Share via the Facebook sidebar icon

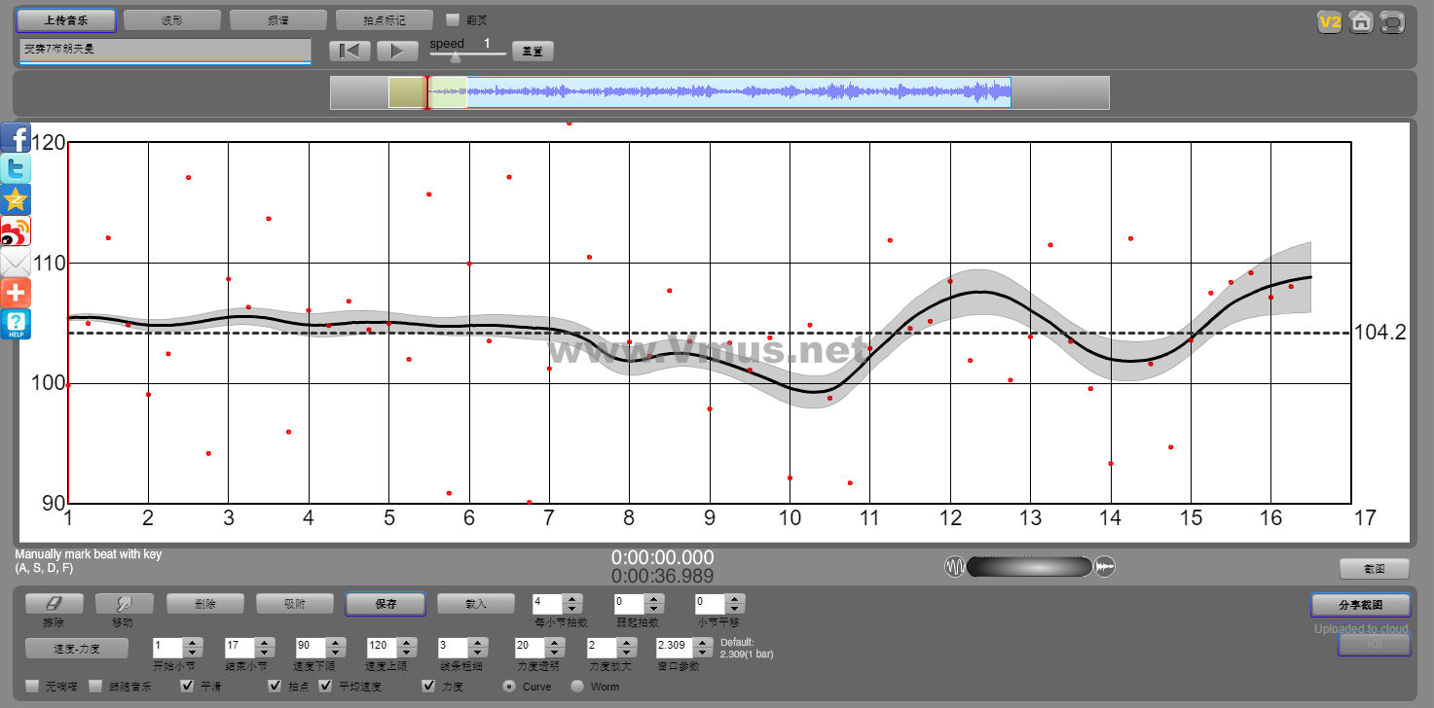pos(16,137)
